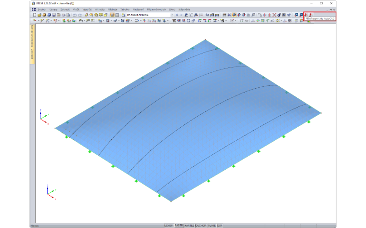Open the vertical project navigator side tab
This screenshot has height=228, width=366.
32,44
